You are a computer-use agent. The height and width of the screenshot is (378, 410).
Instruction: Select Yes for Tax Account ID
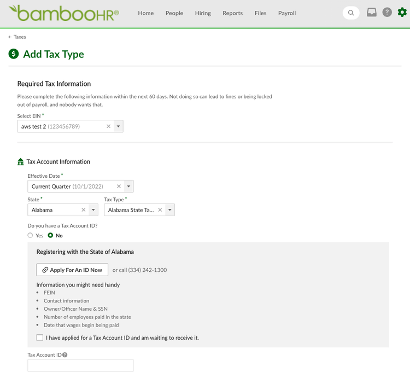pos(30,235)
